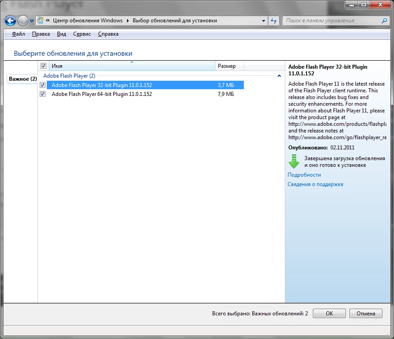Select Adobe Flash Player 32-bit Plugin row
Viewport: 394px width, 339px height.
145,85
